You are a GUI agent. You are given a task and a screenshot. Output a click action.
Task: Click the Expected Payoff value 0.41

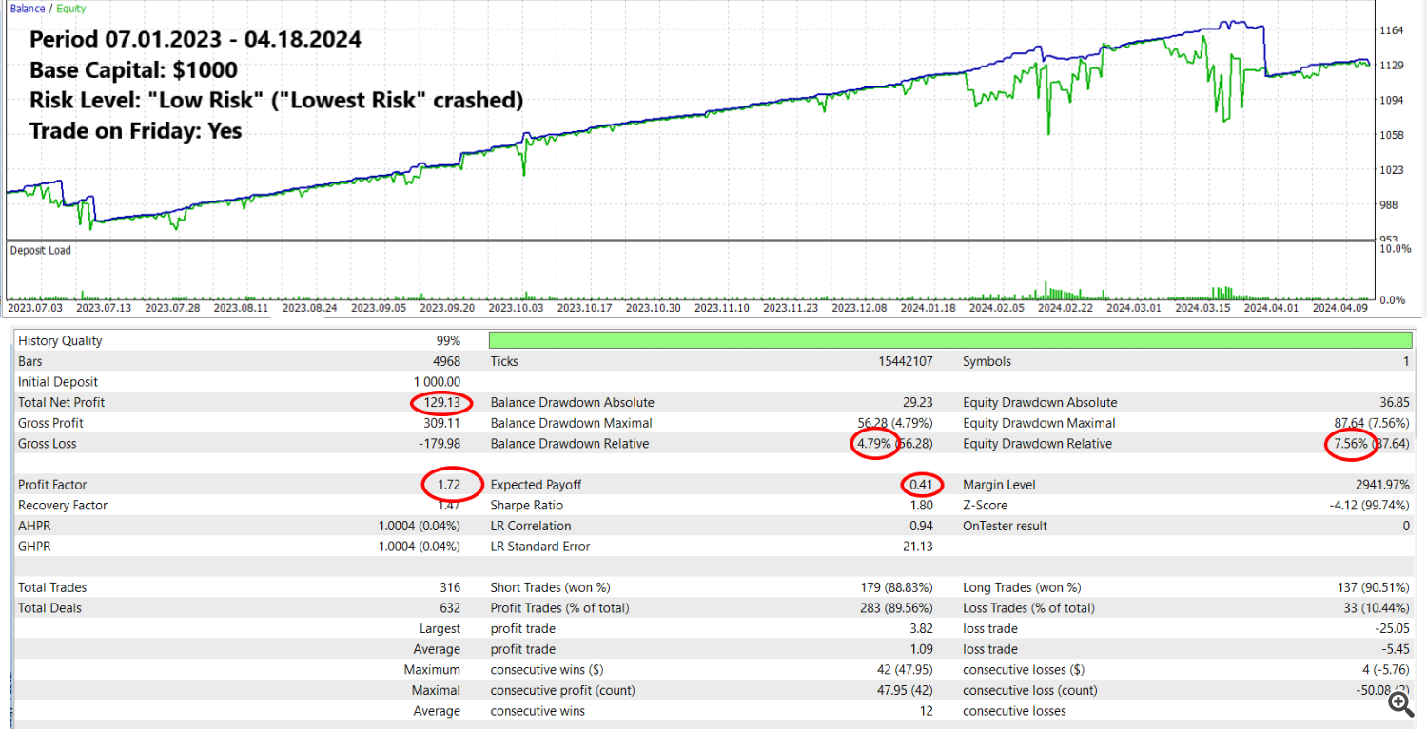click(920, 485)
